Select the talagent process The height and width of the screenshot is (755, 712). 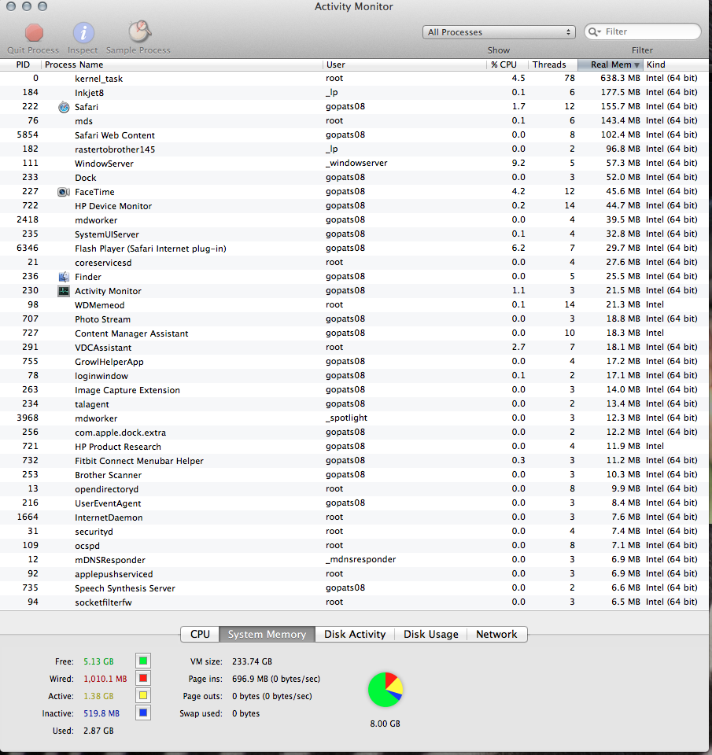[354, 404]
